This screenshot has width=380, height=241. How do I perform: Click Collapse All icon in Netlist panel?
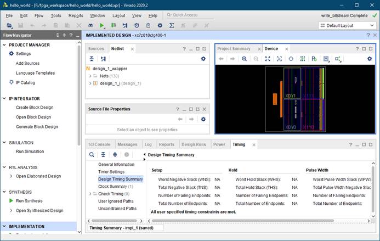pos(92,59)
